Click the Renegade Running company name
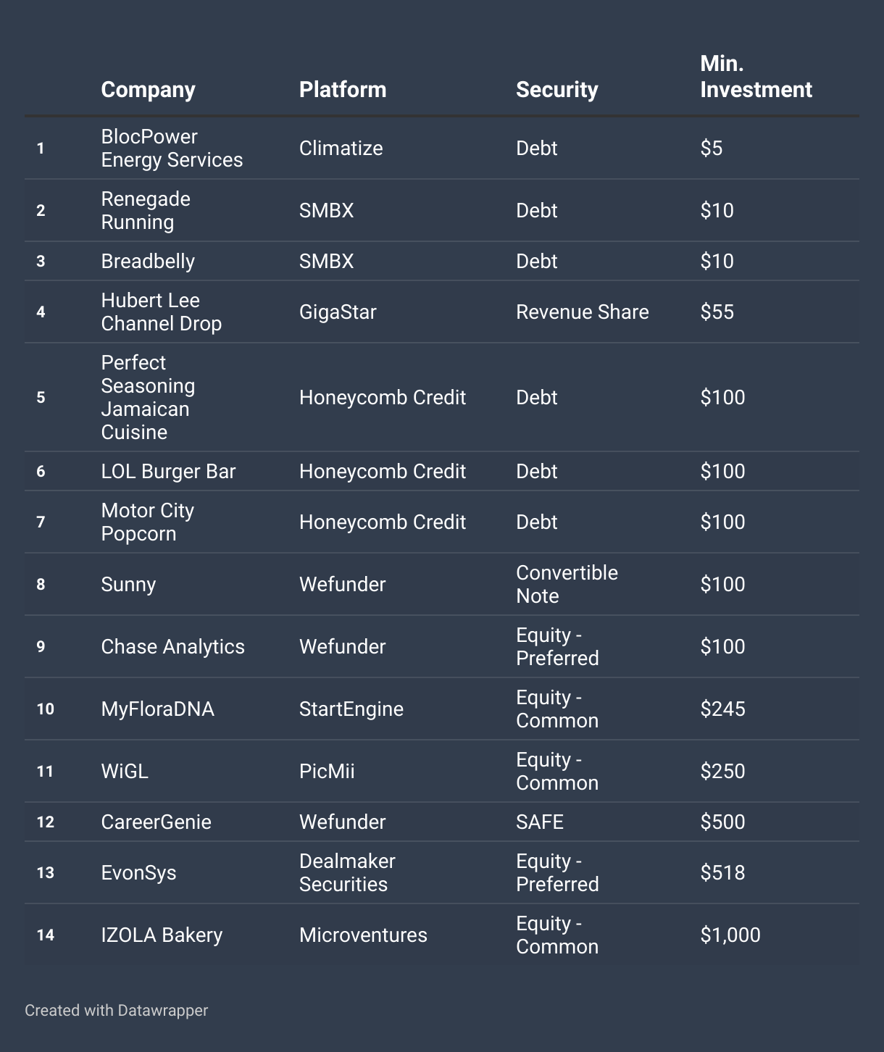The height and width of the screenshot is (1052, 884). tap(146, 211)
